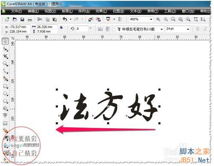The height and width of the screenshot is (166, 214).
Task: Open the 版面(L) menu
Action: coord(67,11)
